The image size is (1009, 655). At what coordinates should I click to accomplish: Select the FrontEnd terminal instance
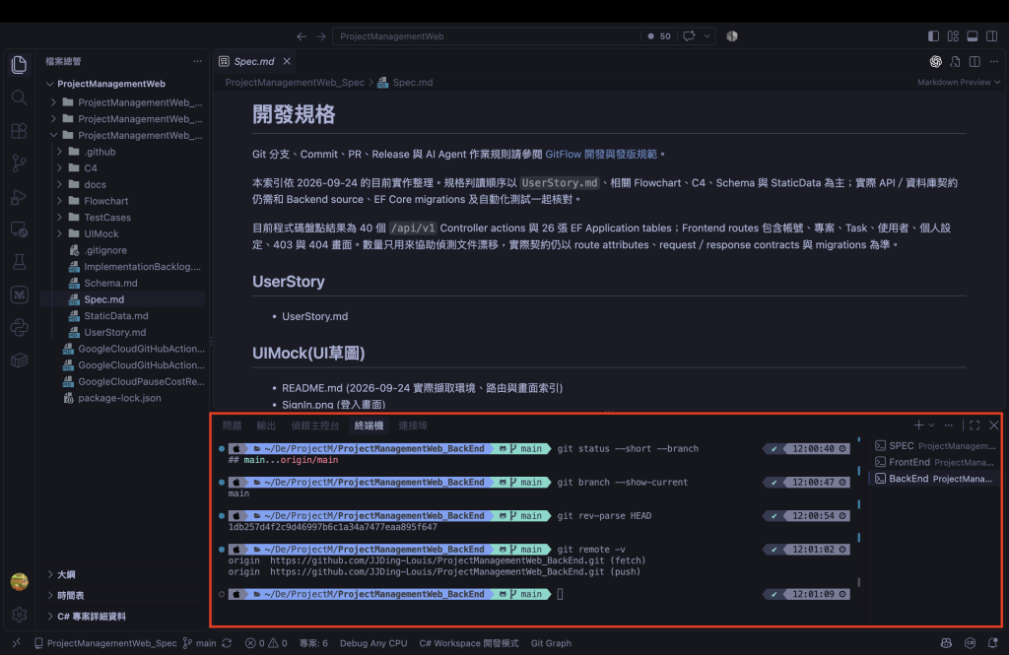tap(935, 462)
